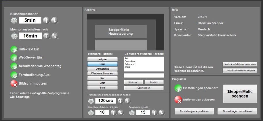Click the clock icon beside Bildschirmschoner time
This screenshot has height=121, width=263.
pyautogui.click(x=14, y=20)
